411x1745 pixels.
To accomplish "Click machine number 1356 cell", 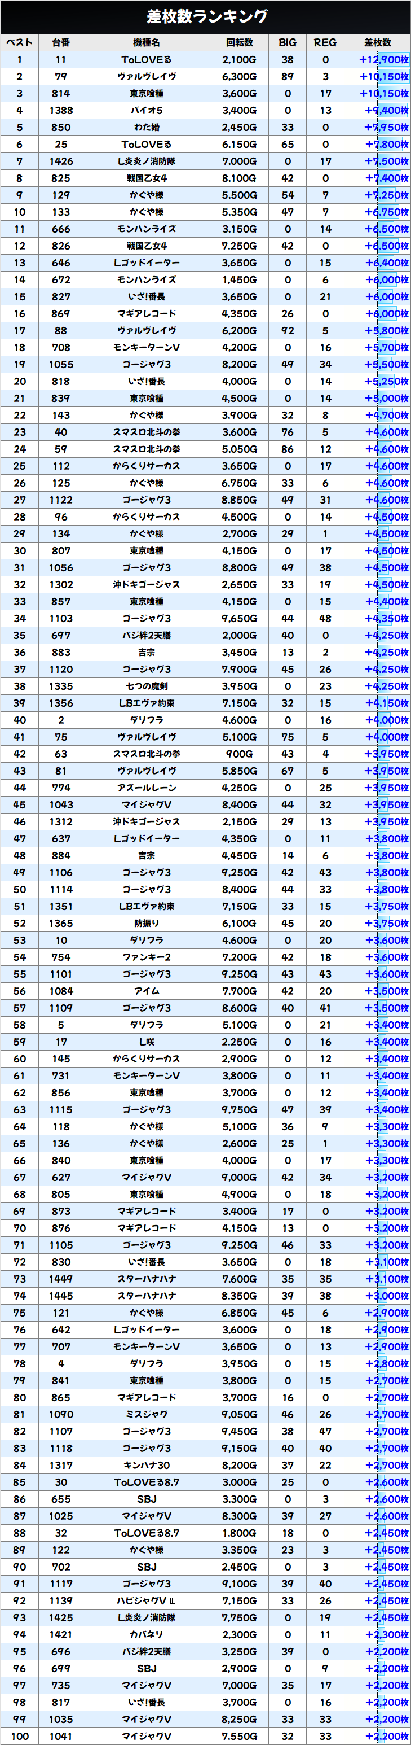I will [61, 703].
